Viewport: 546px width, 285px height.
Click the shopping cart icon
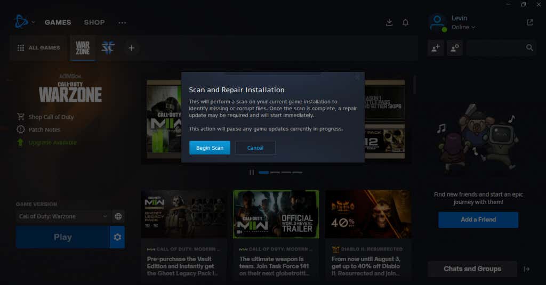pyautogui.click(x=21, y=117)
